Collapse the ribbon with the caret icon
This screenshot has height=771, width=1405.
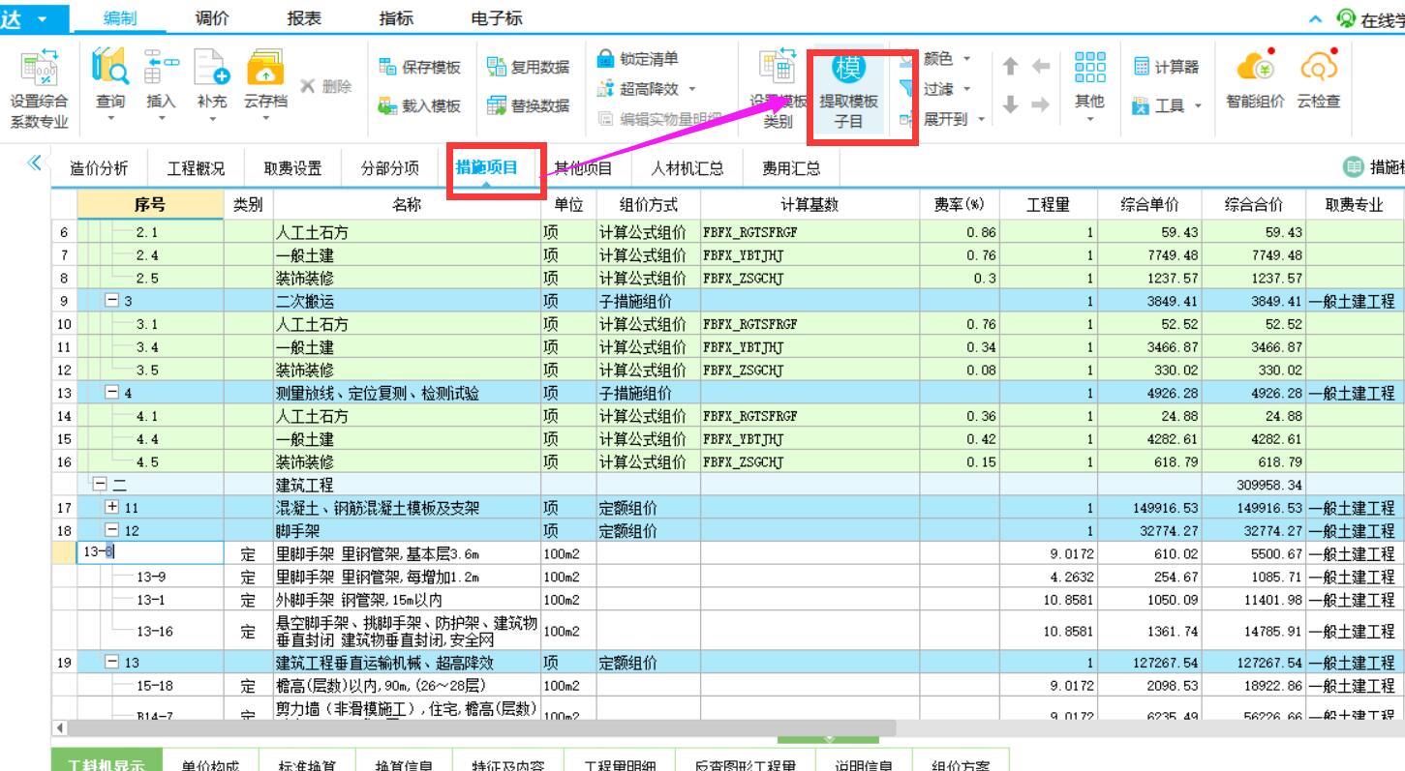coord(1314,18)
